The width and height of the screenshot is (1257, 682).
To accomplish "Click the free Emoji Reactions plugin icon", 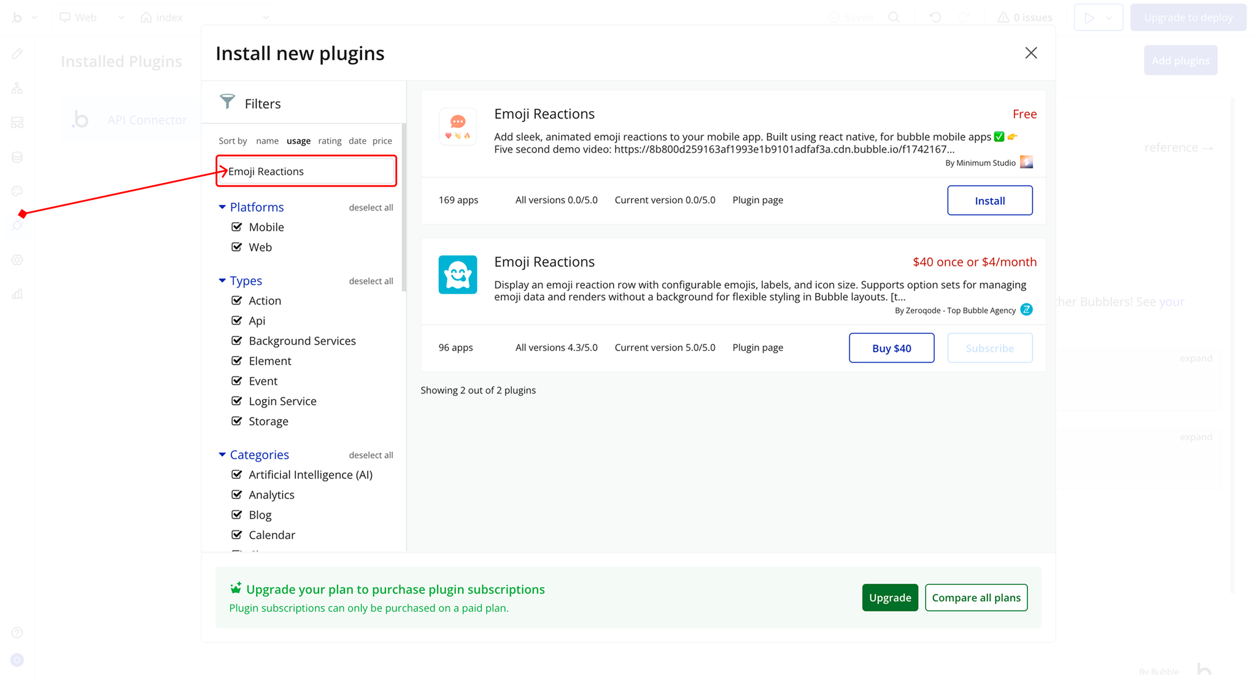I will click(458, 126).
